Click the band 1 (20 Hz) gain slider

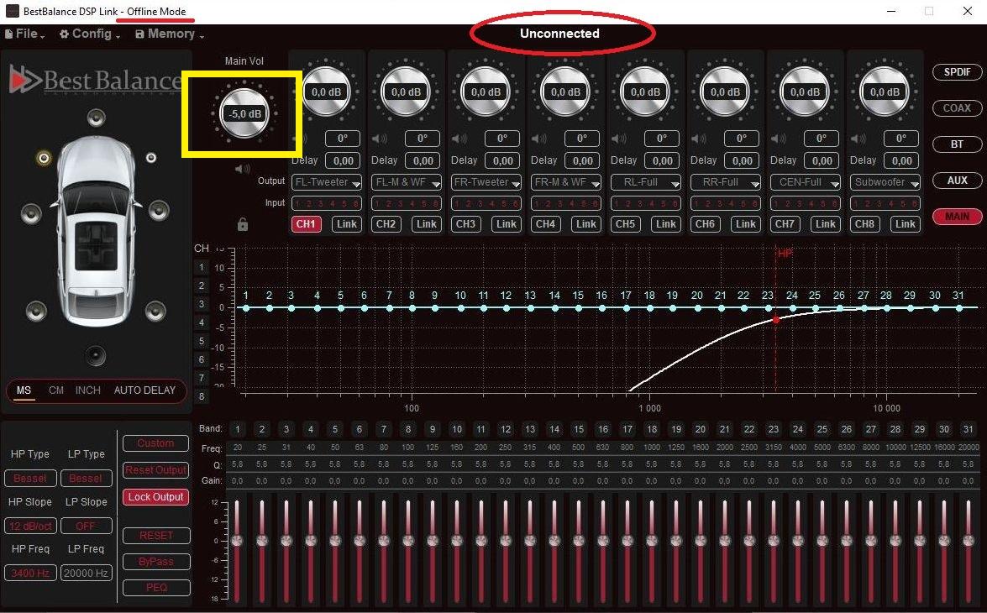tap(237, 541)
